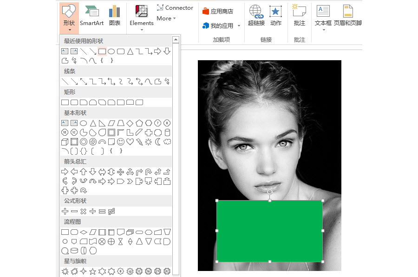Click the rotation handle above green rectangle
418x277 pixels.
270,192
